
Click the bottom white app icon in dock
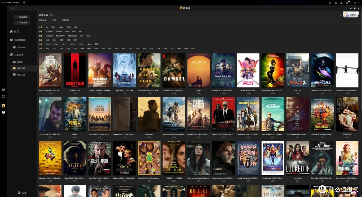tap(3, 112)
